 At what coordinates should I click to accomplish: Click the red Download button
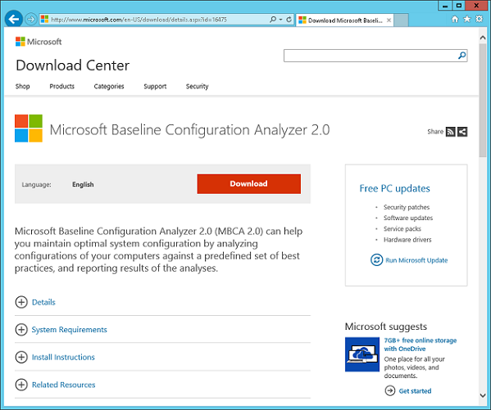[x=249, y=184]
